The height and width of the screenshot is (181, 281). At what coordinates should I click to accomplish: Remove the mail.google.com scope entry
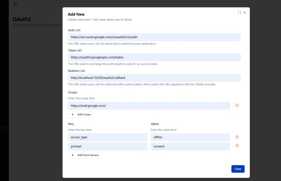tap(237, 105)
